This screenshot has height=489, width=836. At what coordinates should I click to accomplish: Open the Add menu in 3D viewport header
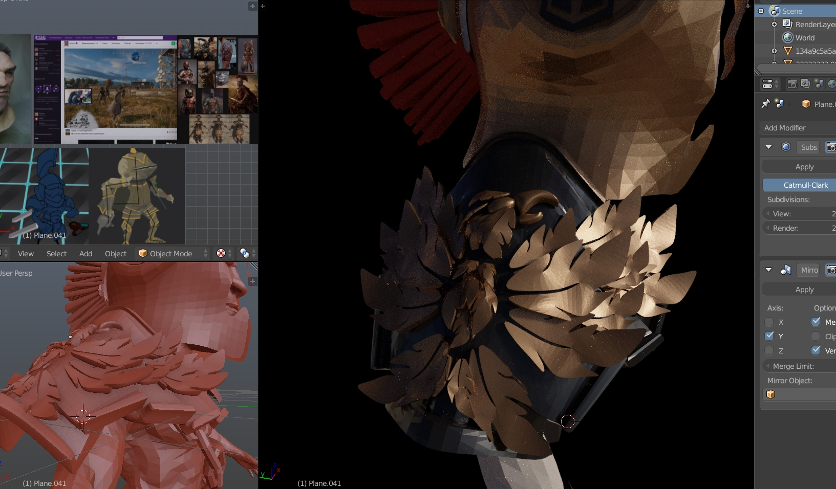click(x=85, y=253)
